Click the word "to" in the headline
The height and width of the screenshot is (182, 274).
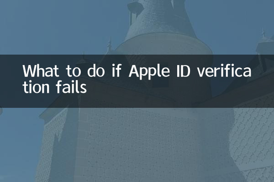tap(73, 71)
